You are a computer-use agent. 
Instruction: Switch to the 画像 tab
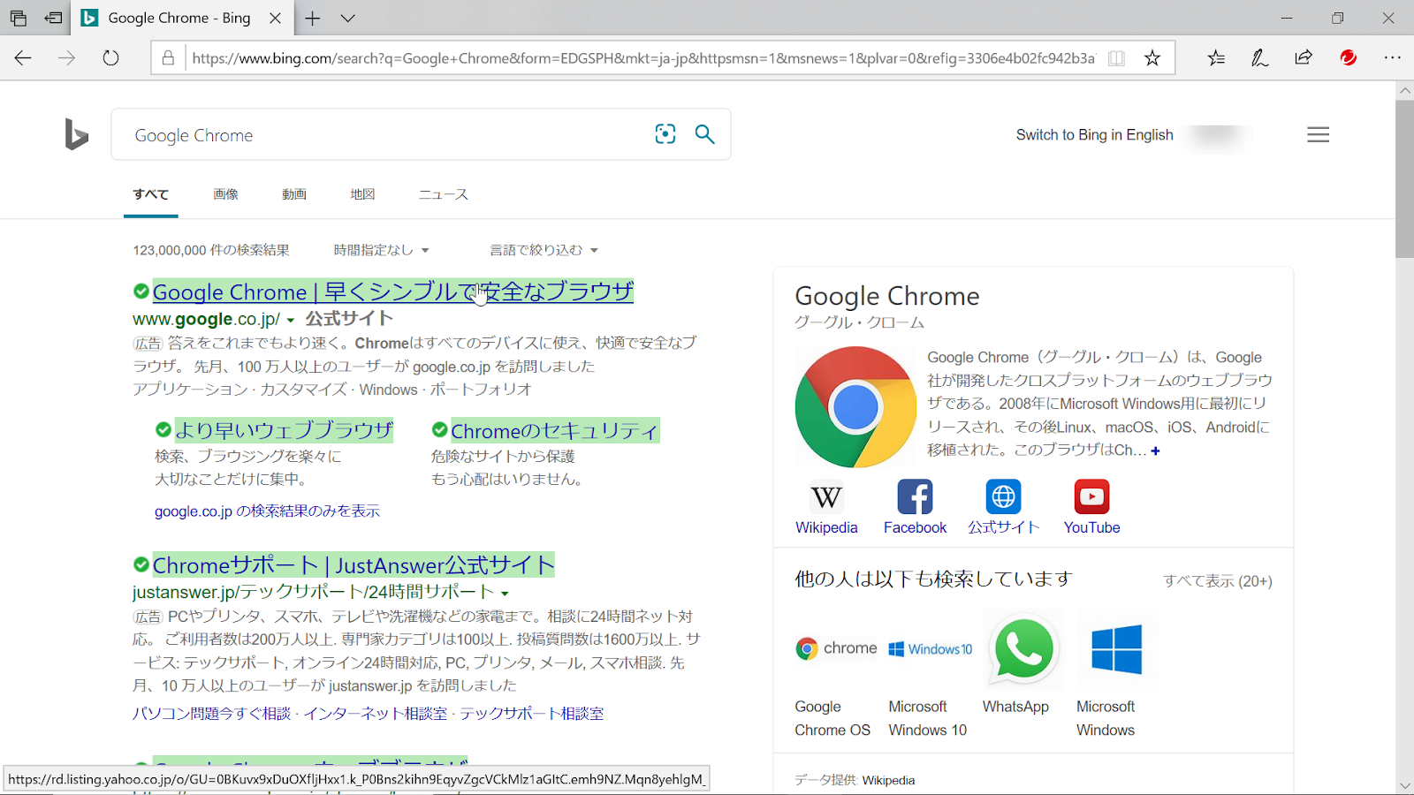coord(225,194)
